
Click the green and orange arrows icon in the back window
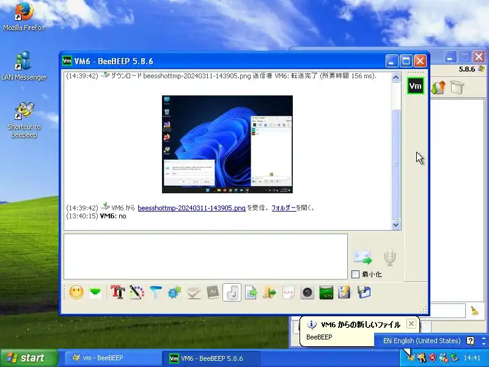coord(438,88)
